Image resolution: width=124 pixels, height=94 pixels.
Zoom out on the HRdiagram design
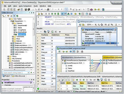[99, 25]
